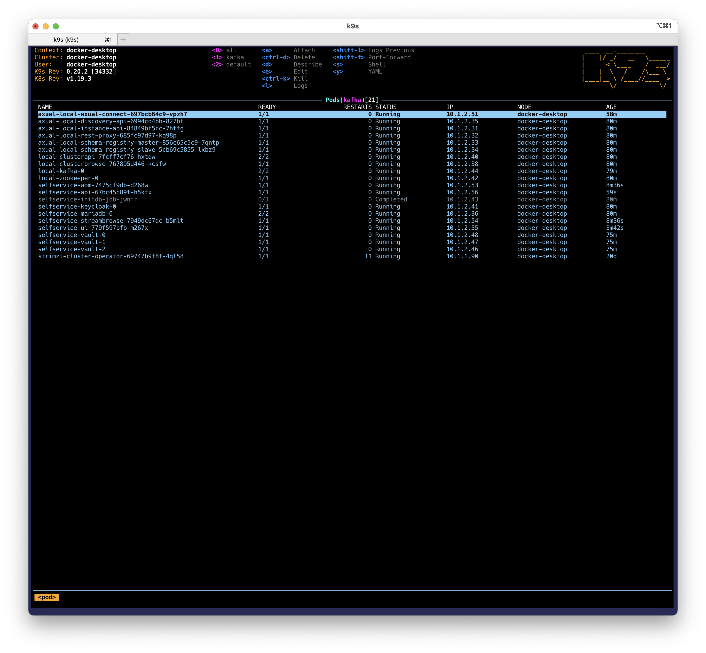The image size is (706, 653).
Task: Click the RESTARTS column header
Action: tap(357, 107)
